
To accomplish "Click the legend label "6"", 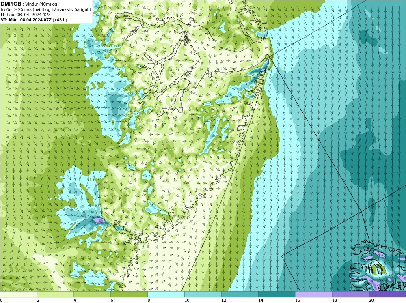I will click(112, 300).
